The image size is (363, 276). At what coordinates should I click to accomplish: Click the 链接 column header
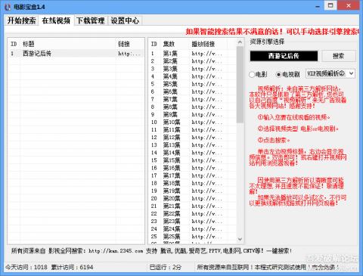coord(130,44)
